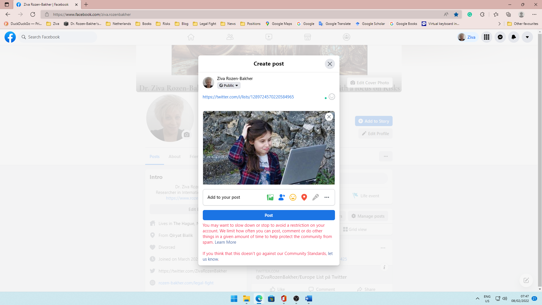Open the Friends tab in top navigation

[230, 37]
